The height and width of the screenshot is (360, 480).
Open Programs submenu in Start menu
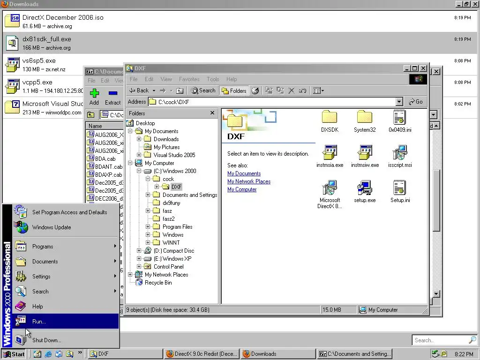click(66, 247)
